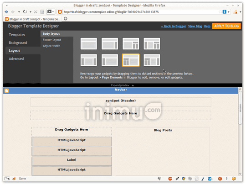Choose the highlighted split left-sidebar layout
This screenshot has height=185, width=246.
click(x=131, y=60)
